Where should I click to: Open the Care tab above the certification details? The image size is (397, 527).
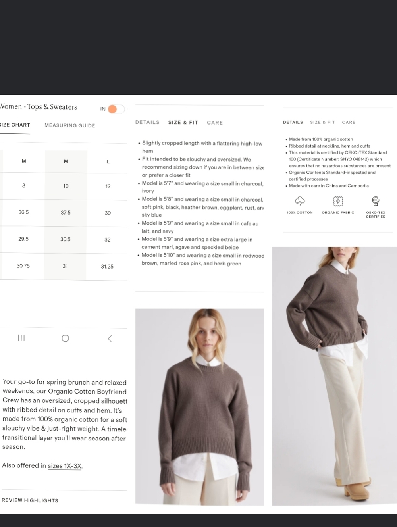pyautogui.click(x=349, y=122)
